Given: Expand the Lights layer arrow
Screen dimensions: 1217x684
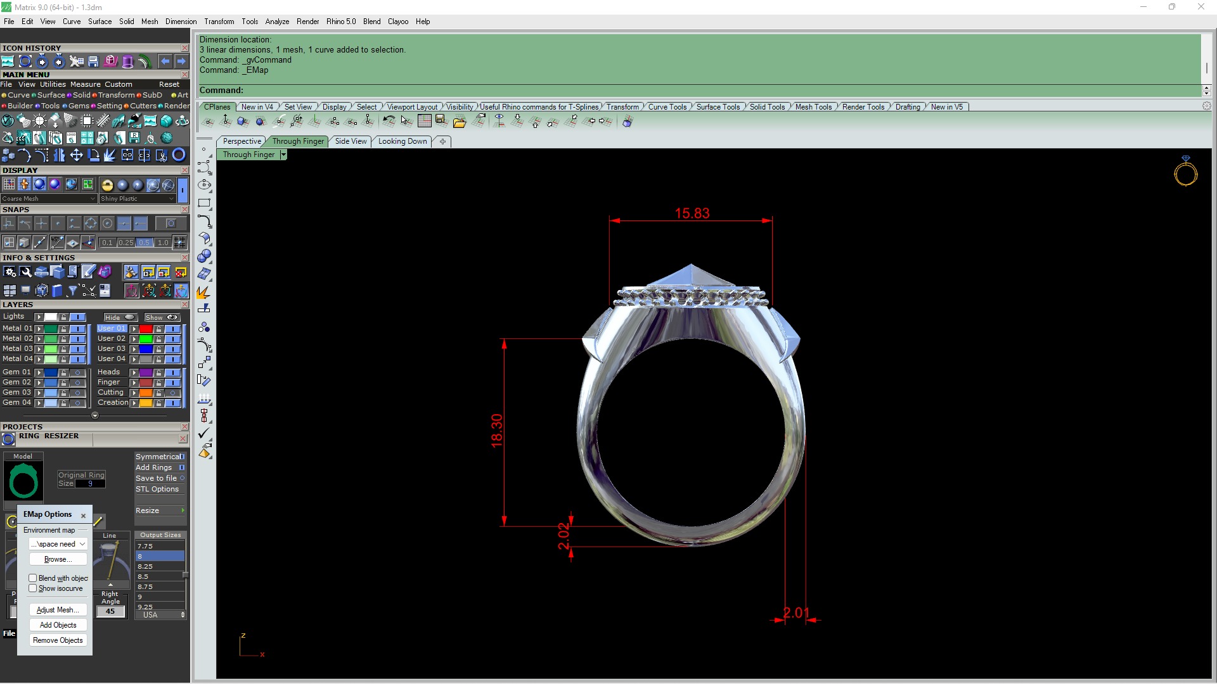Looking at the screenshot, I should 39,317.
